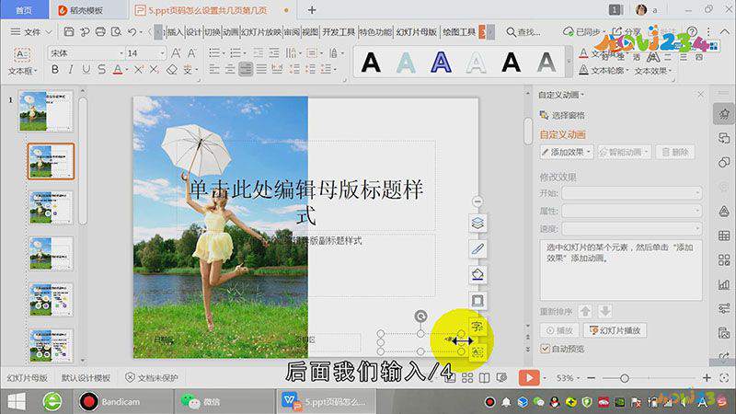
Task: Click the 文本轮廓 text outline button
Action: (x=604, y=71)
